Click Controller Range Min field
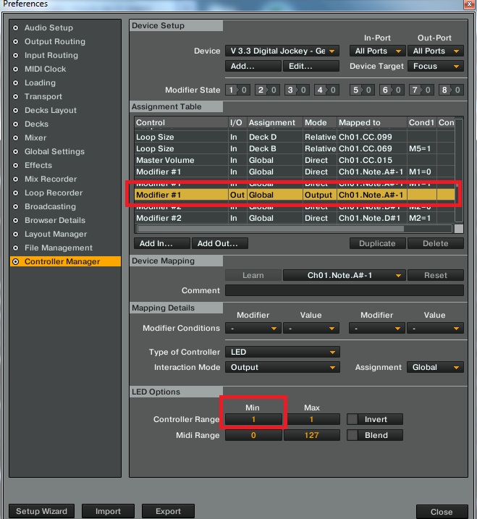 coord(253,419)
